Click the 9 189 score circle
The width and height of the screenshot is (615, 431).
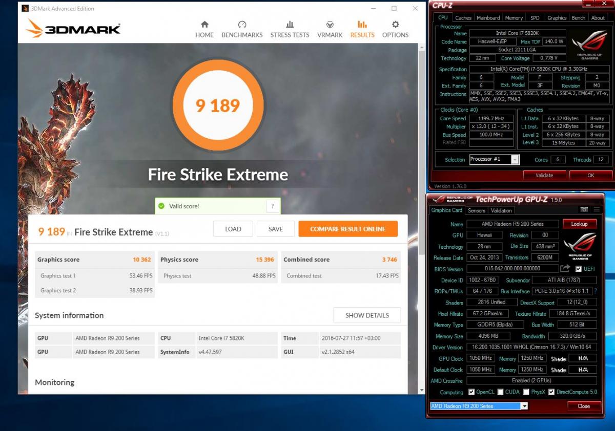pyautogui.click(x=218, y=105)
